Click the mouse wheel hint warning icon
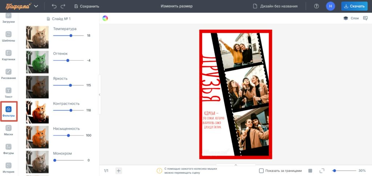Screen dimensions: 372x176 coord(159,171)
